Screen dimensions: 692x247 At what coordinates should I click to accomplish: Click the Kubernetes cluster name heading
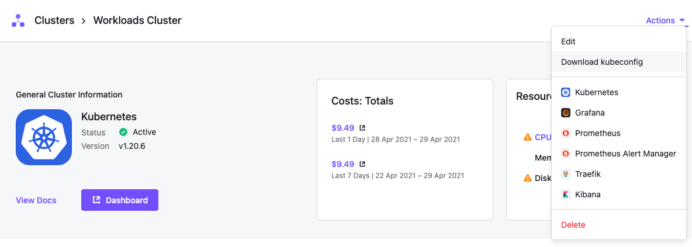pyautogui.click(x=109, y=116)
